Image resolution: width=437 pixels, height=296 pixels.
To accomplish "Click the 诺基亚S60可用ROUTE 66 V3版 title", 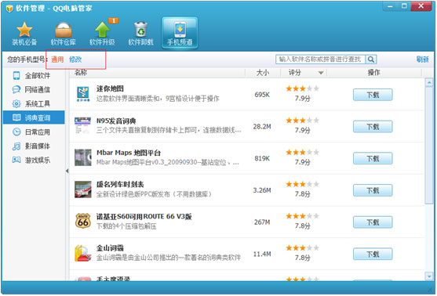I will click(144, 216).
